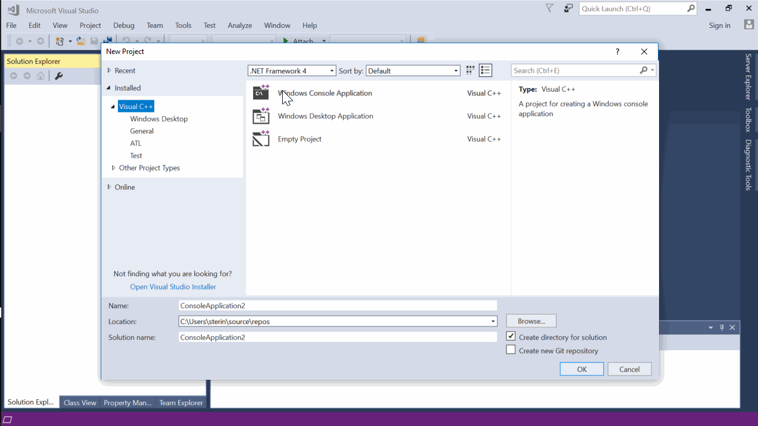Click the New Project toolbar icon
Image resolution: width=758 pixels, height=426 pixels.
pyautogui.click(x=59, y=41)
